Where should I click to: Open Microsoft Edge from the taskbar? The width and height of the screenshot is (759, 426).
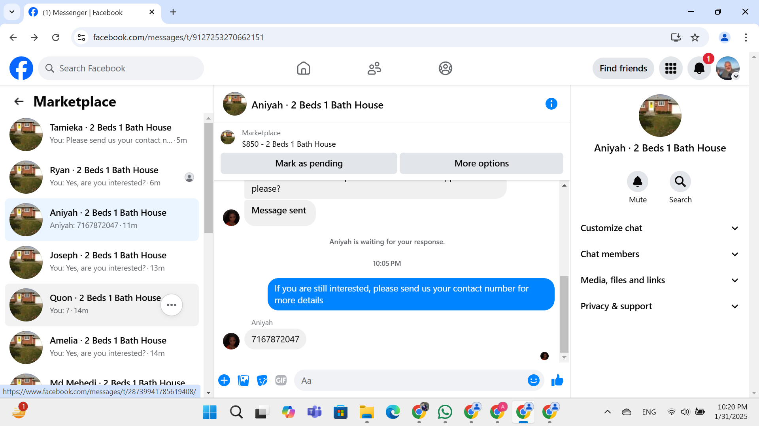(x=393, y=412)
